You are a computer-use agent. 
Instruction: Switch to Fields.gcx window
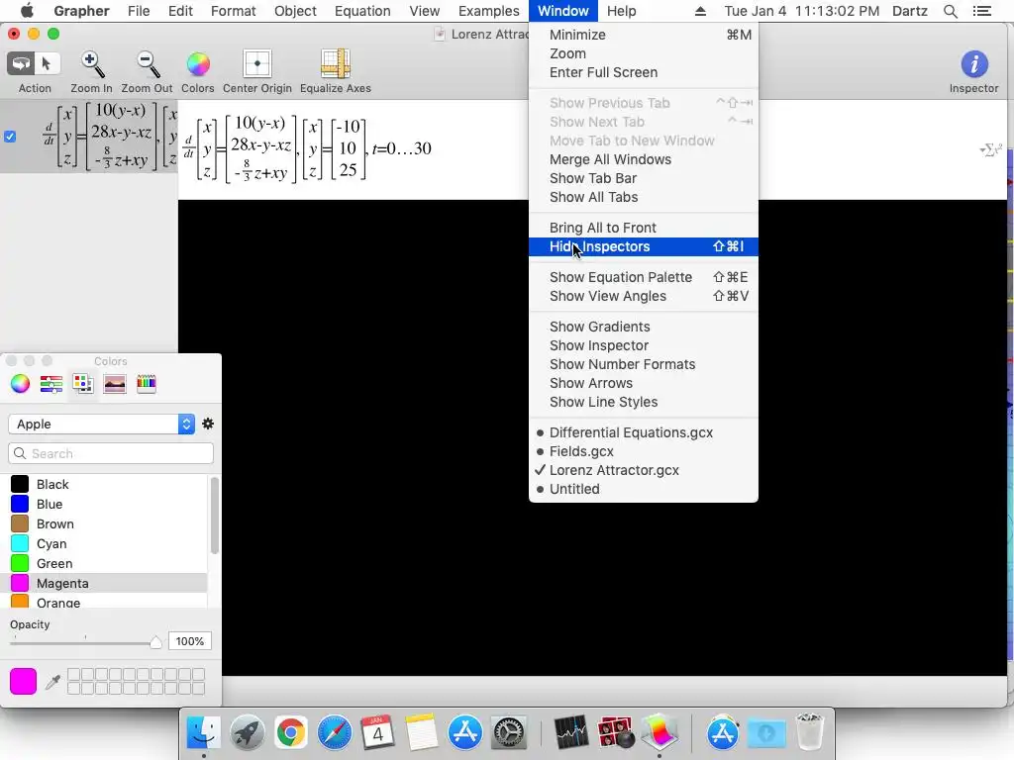(x=644, y=451)
